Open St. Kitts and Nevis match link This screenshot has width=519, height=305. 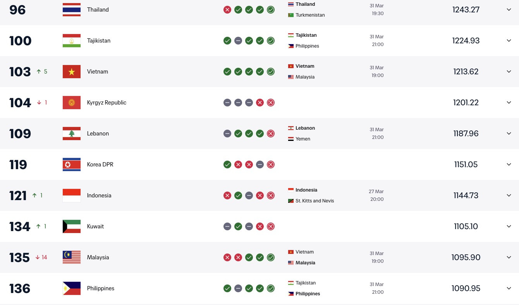314,201
